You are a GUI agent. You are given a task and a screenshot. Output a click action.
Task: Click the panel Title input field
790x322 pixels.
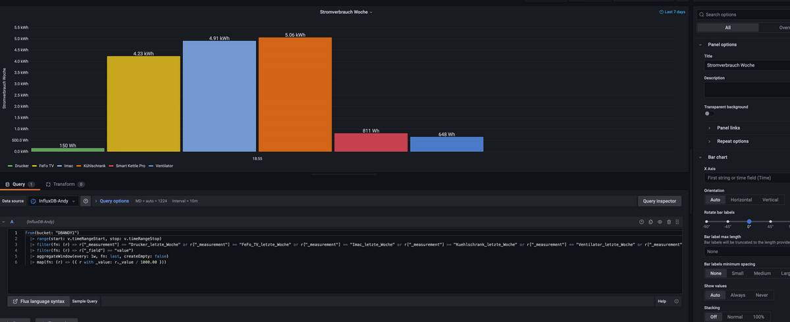(x=747, y=66)
